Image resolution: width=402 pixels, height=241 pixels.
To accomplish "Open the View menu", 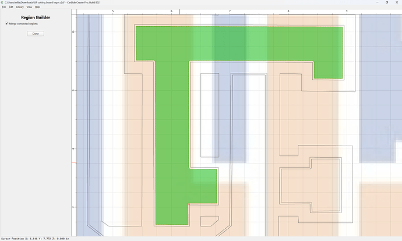I will click(x=29, y=7).
